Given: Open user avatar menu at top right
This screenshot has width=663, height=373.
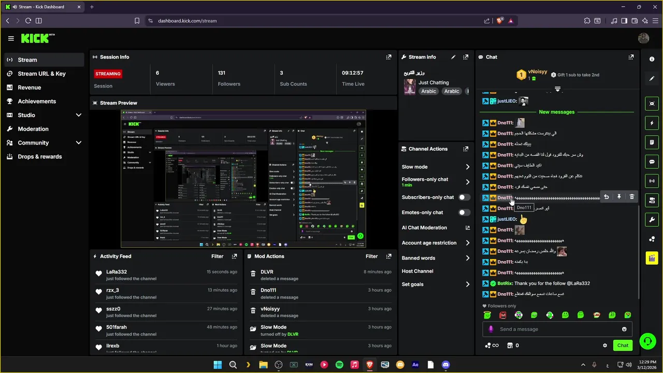Looking at the screenshot, I should [x=644, y=38].
